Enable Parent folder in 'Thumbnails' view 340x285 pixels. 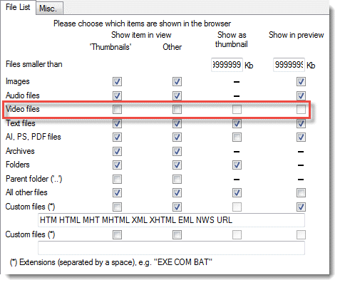pyautogui.click(x=117, y=179)
